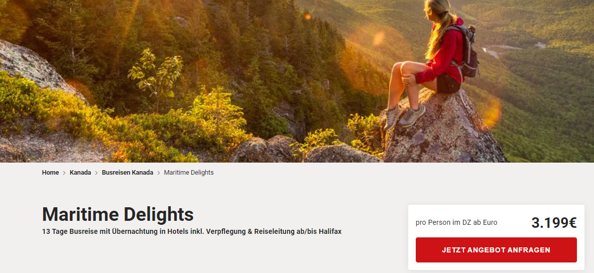The width and height of the screenshot is (594, 273).
Task: Click the 'pro Person im DZ ab Euro' label
Action: coord(456,223)
